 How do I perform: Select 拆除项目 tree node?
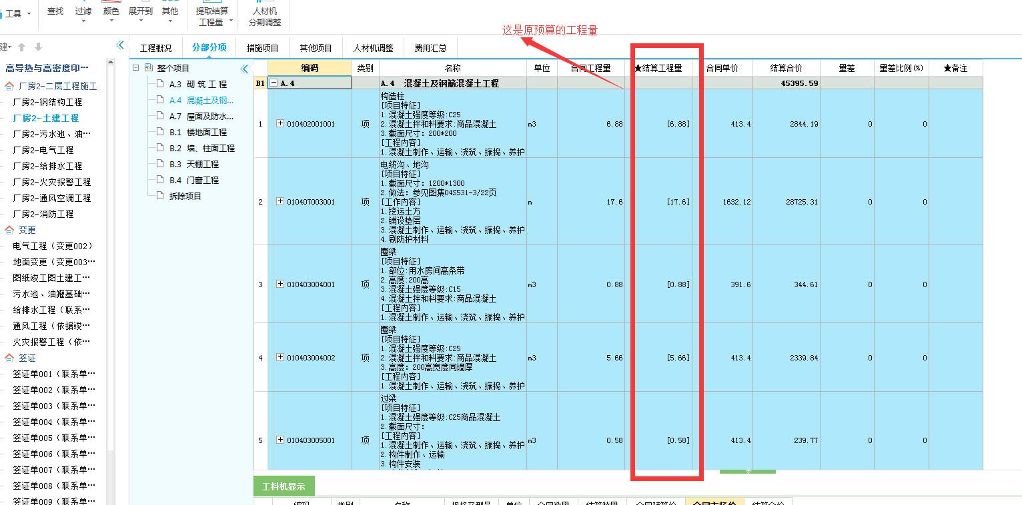pos(185,197)
